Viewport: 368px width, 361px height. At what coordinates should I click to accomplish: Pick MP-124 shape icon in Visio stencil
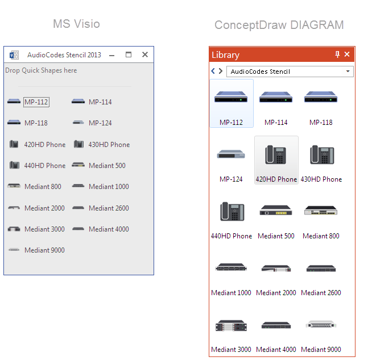point(78,123)
